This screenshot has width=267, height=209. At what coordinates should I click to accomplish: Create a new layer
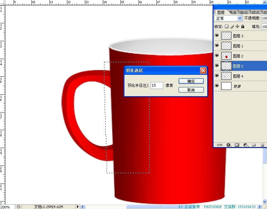[x=262, y=145]
